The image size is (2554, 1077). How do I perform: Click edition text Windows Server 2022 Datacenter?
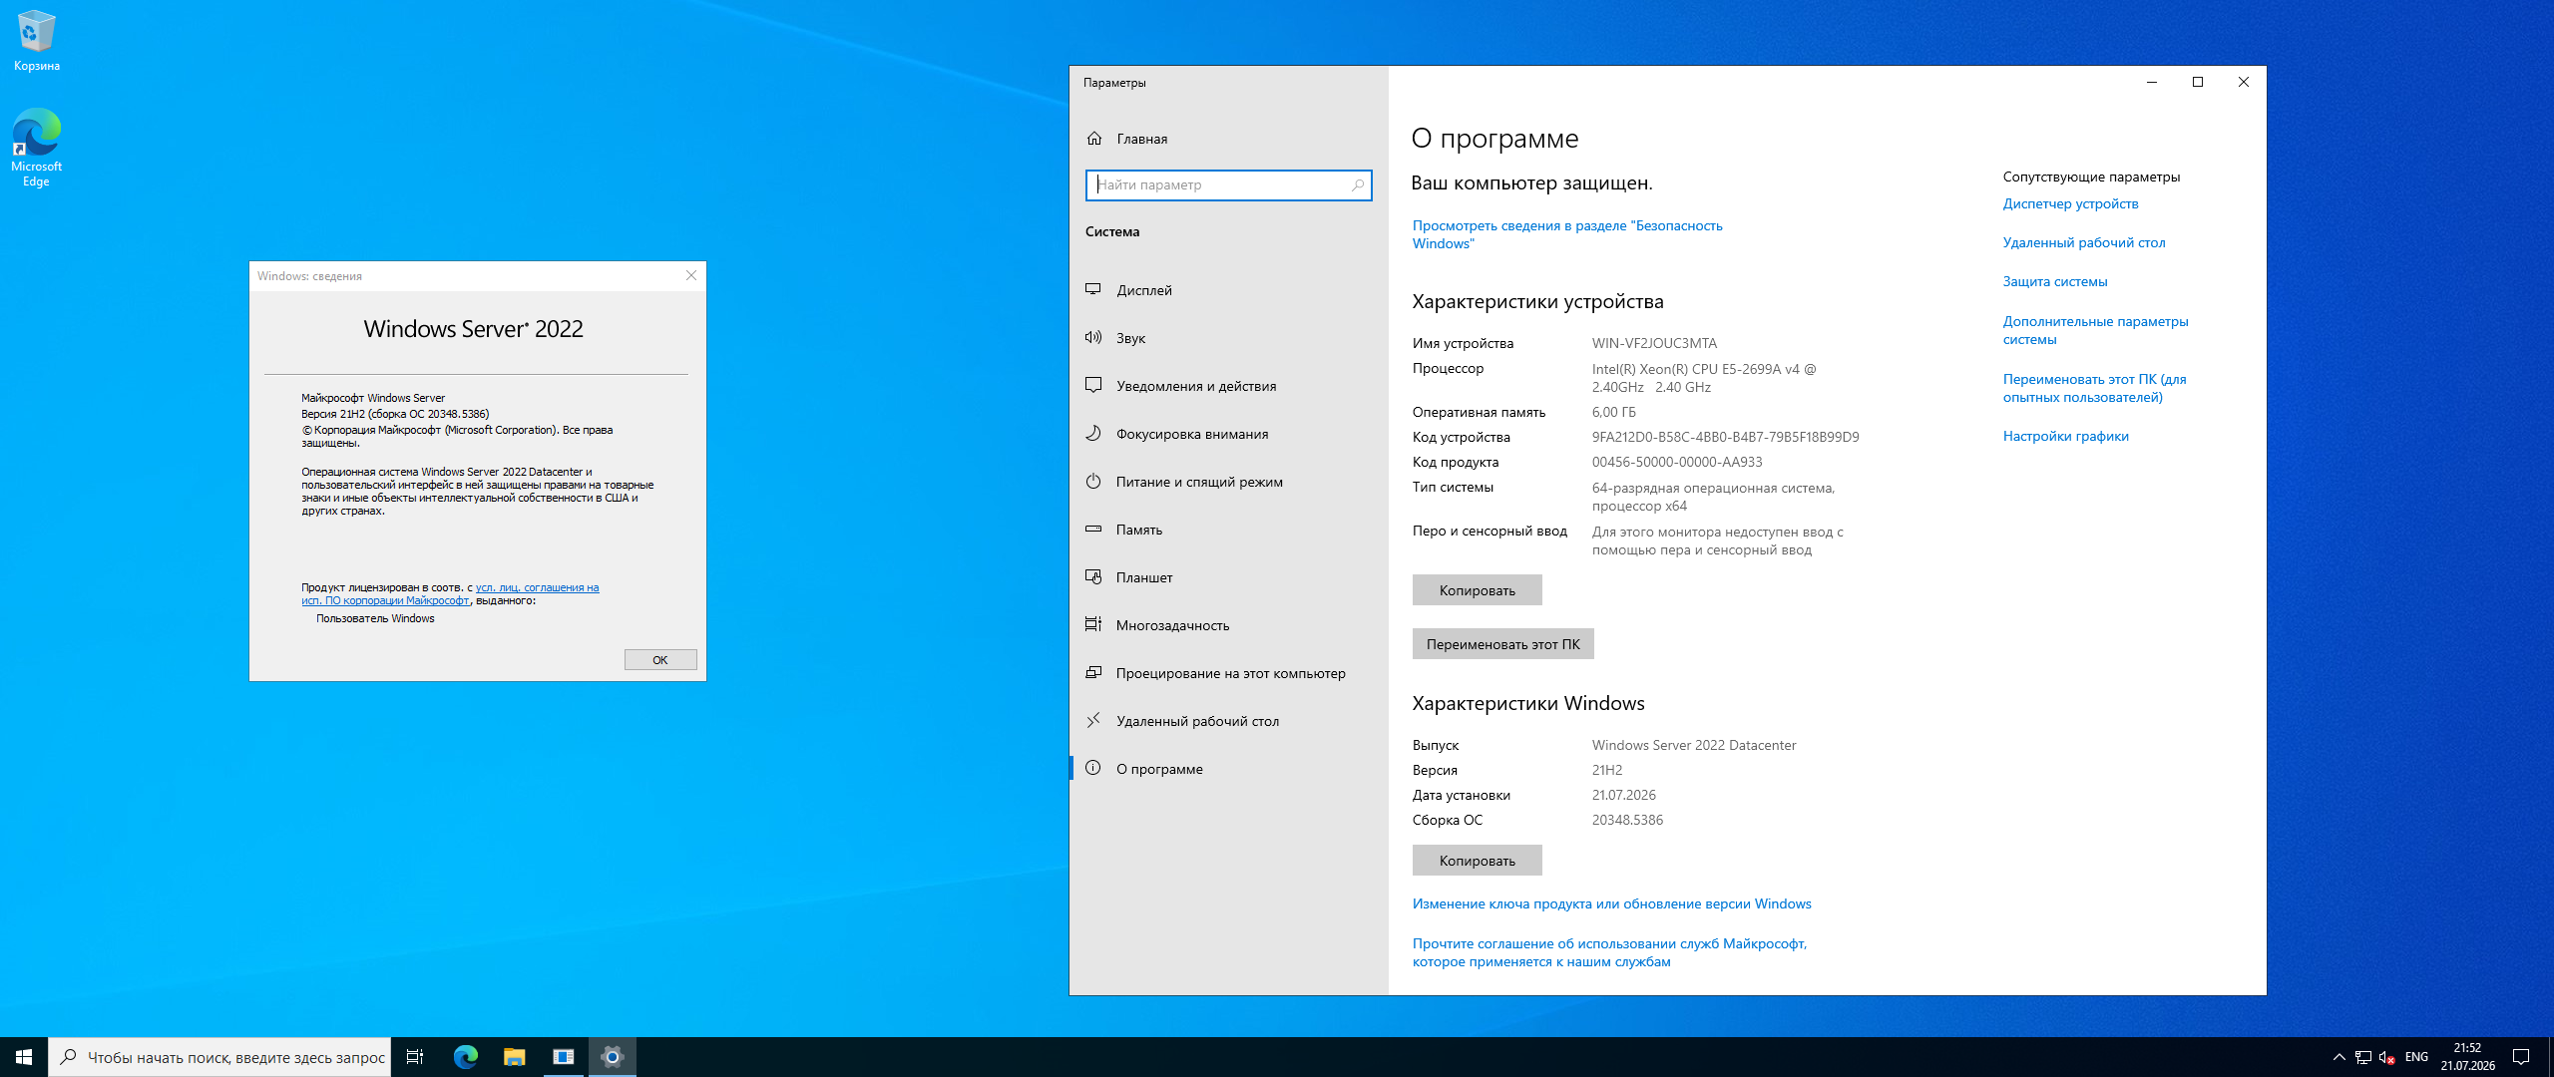pos(1693,745)
